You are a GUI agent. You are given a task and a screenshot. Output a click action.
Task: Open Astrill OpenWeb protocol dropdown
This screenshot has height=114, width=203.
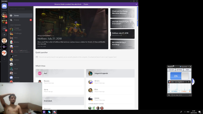point(184,67)
